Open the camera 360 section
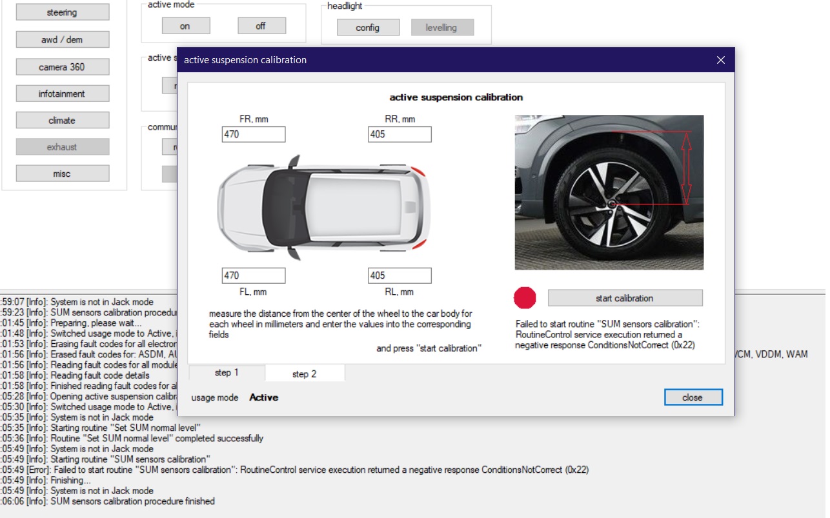 tap(62, 66)
